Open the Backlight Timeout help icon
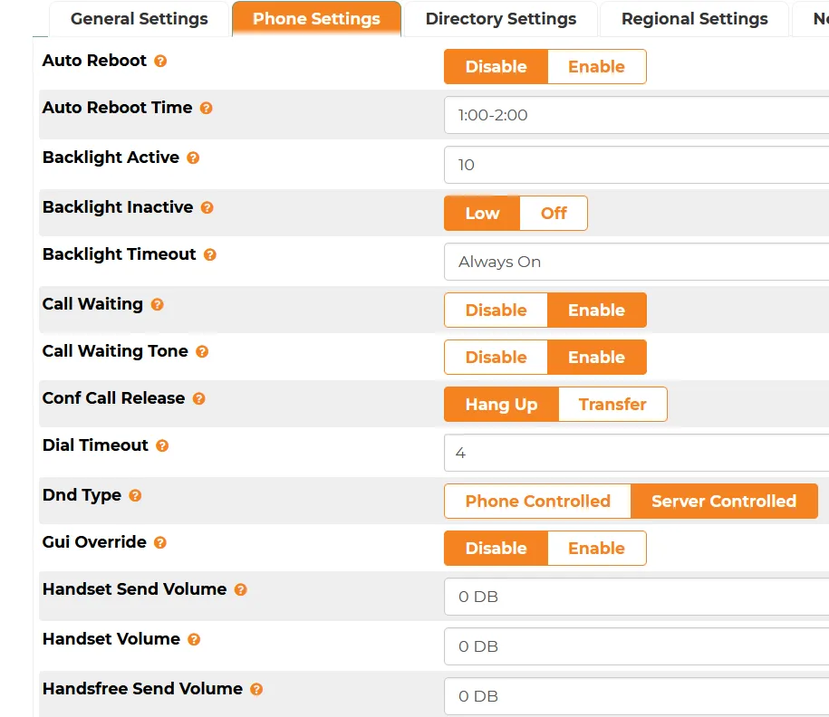 click(x=210, y=254)
